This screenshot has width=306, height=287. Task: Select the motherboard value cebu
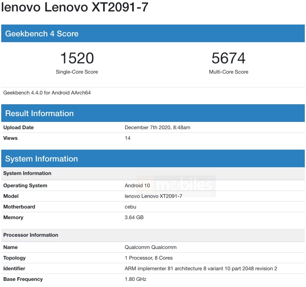click(130, 207)
